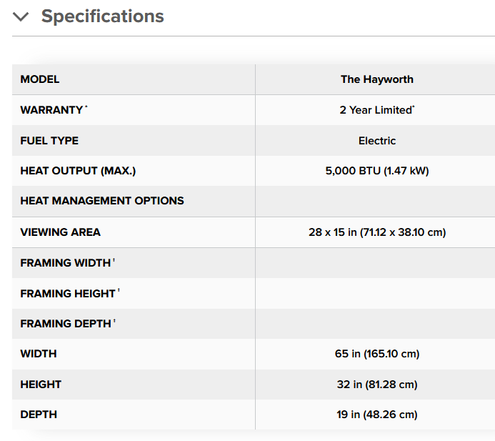Select the 28 x 15 in viewing area value
This screenshot has height=441, width=495.
376,232
